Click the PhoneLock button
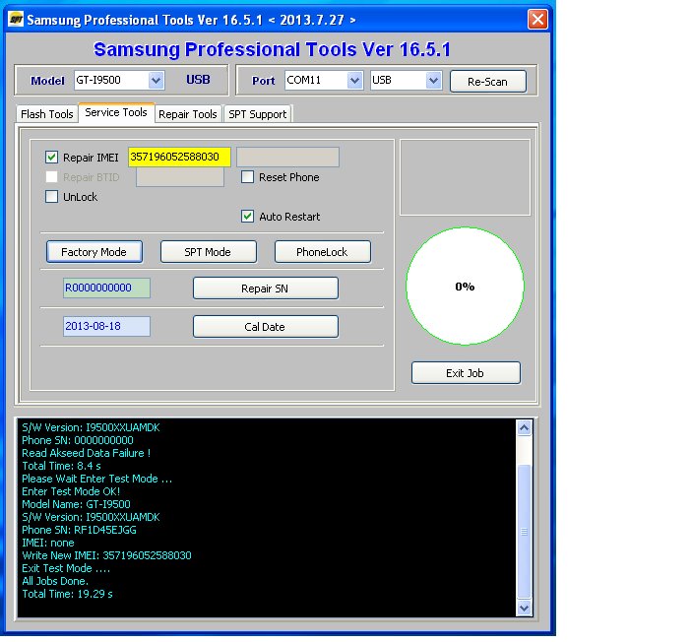 pos(322,252)
